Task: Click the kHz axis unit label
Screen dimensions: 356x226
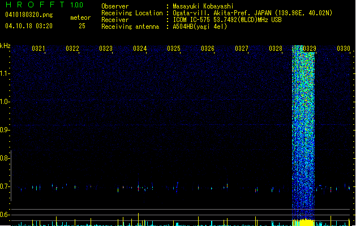Action: (x=5, y=46)
